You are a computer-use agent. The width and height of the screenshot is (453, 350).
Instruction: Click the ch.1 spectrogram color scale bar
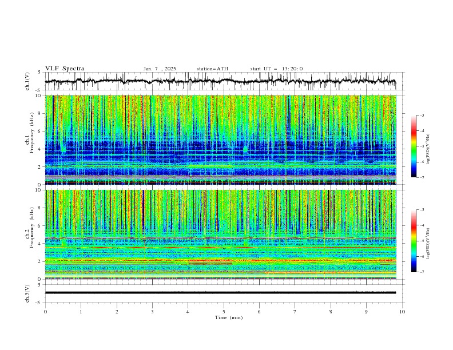(x=414, y=146)
